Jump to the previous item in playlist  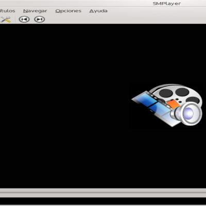click(24, 20)
